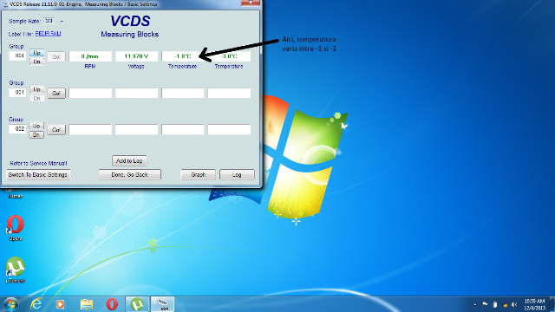Click the volume speaker tray icon

(514, 304)
